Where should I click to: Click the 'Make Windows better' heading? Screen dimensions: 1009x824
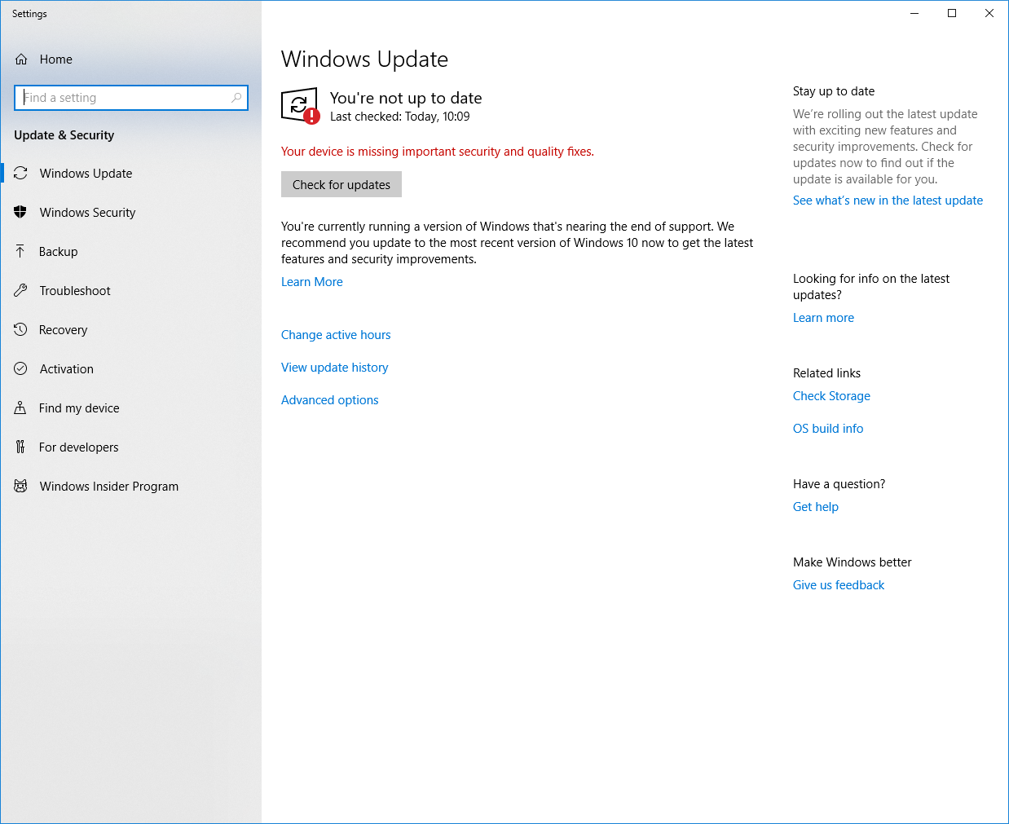click(x=853, y=562)
